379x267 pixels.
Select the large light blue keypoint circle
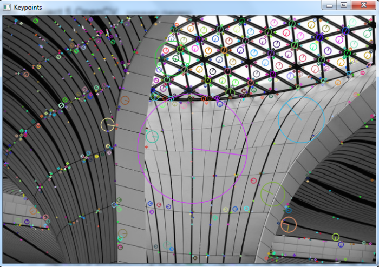coord(301,119)
